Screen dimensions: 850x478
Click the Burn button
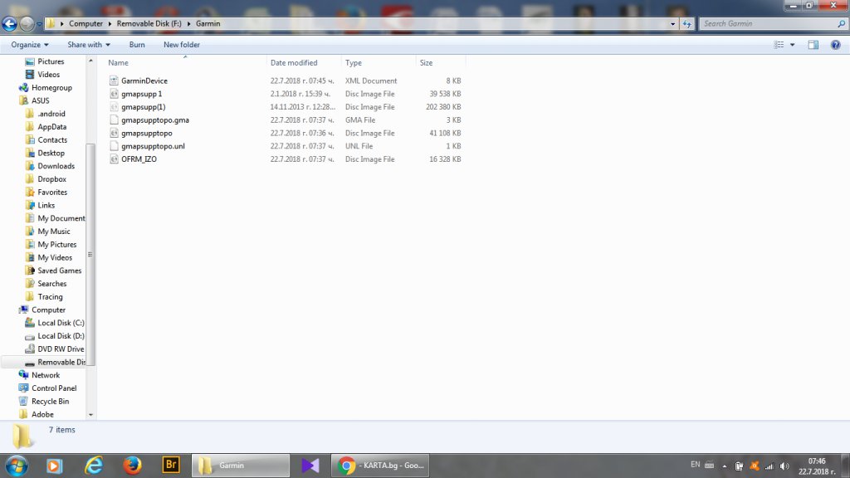click(x=137, y=45)
